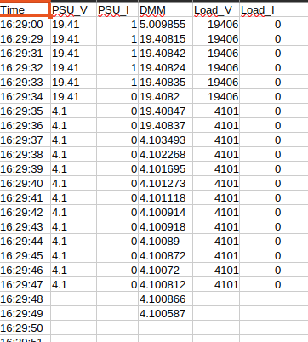Select the time cell 16:29:48
The height and width of the screenshot is (342, 308).
point(26,299)
